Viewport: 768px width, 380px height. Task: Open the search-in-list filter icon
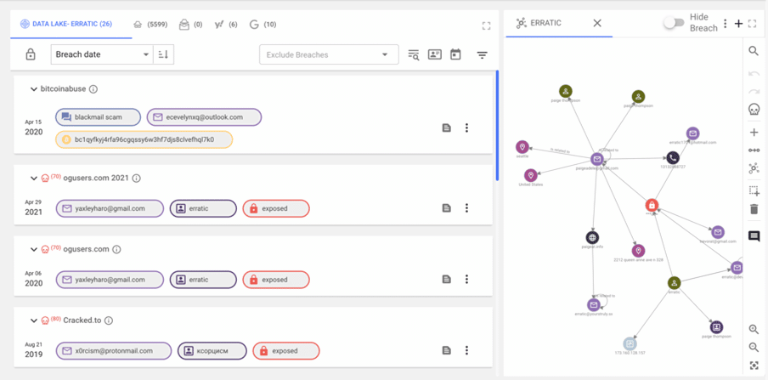click(414, 54)
